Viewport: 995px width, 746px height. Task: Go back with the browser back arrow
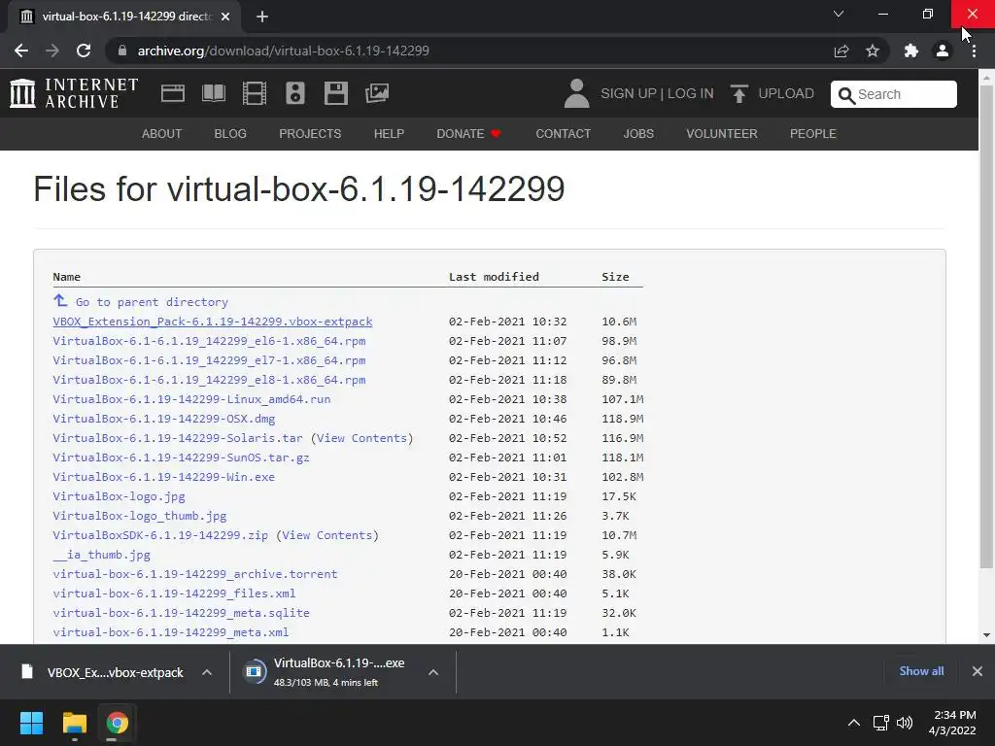21,51
